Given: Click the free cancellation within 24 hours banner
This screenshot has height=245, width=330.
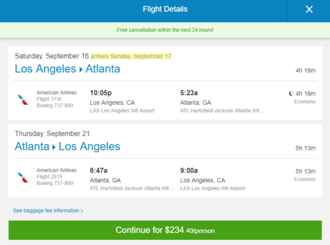Looking at the screenshot, I should [165, 30].
